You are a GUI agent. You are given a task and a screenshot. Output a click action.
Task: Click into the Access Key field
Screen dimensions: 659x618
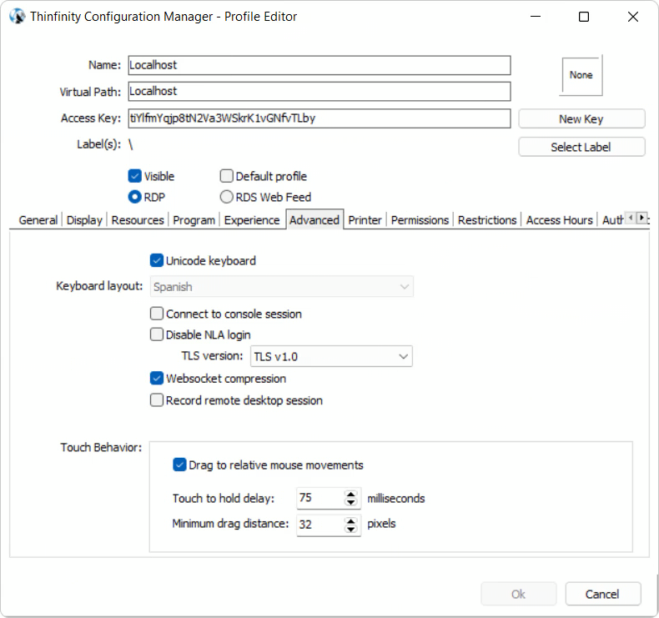coord(319,118)
